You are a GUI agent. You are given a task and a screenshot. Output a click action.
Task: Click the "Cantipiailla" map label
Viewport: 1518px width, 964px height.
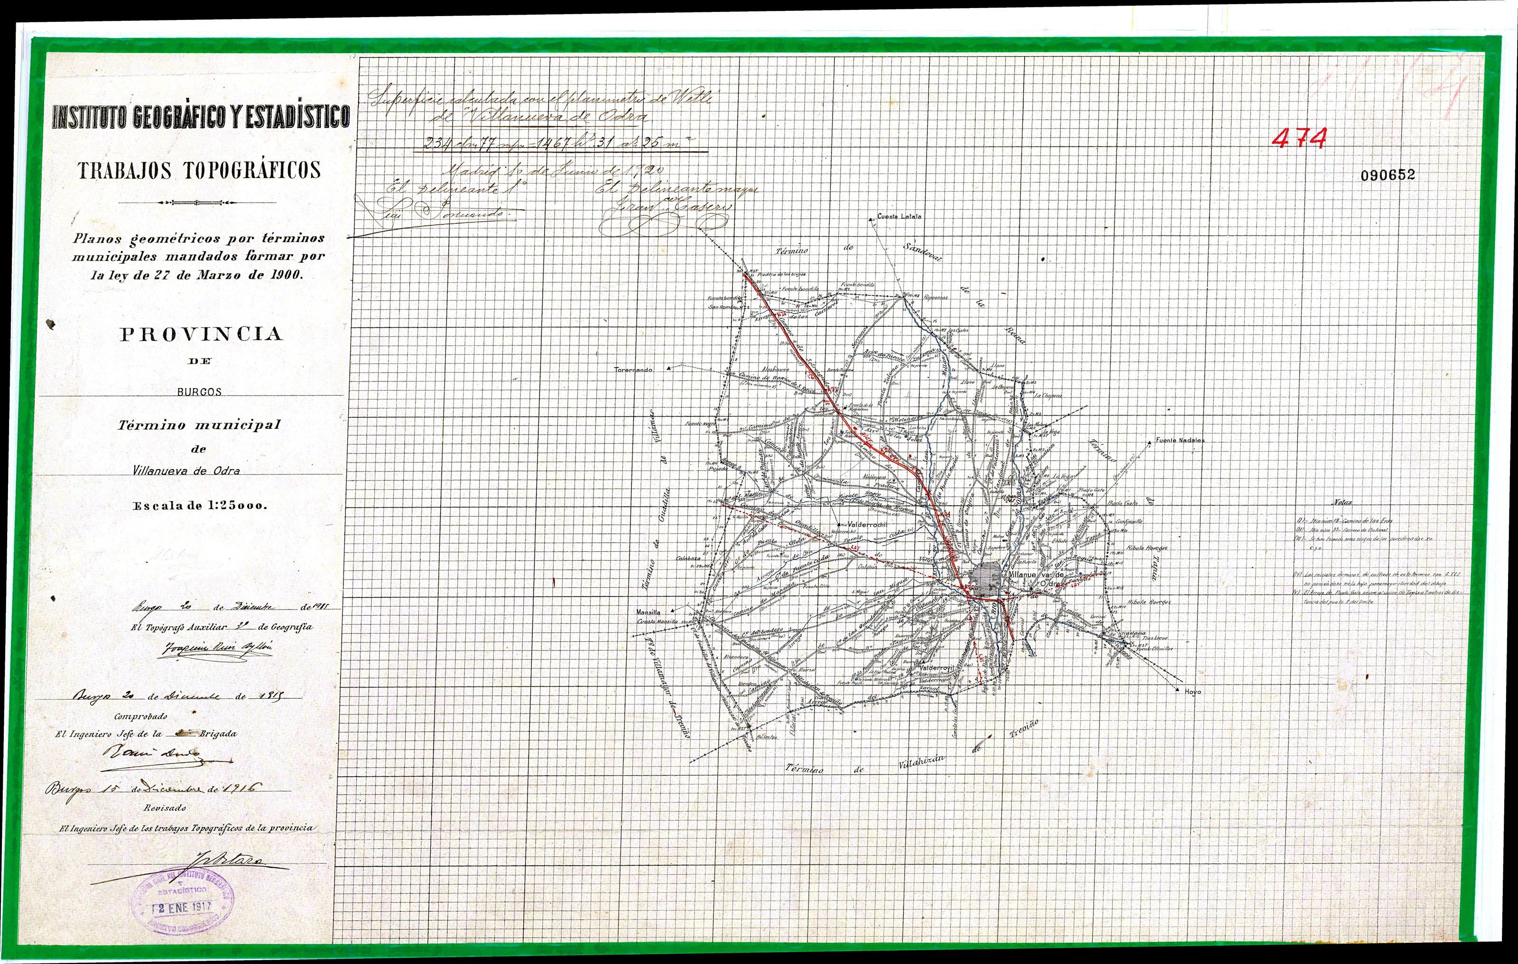point(1129,521)
